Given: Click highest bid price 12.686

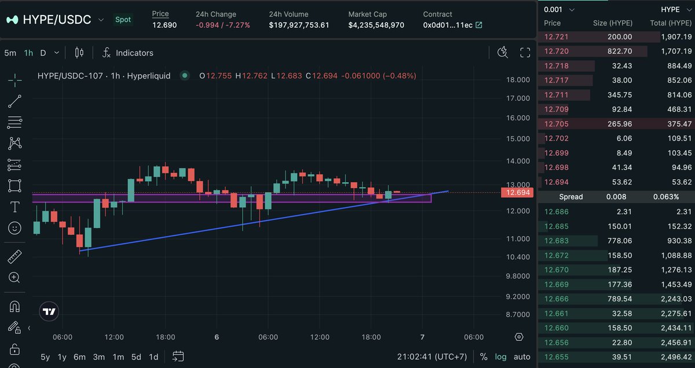Looking at the screenshot, I should 556,212.
